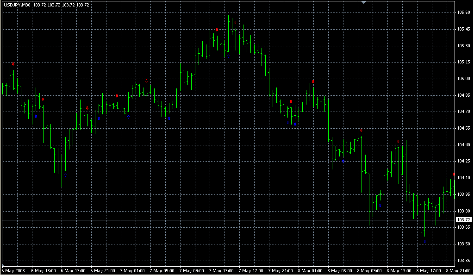The image size is (474, 275).
Task: Select the topmost arrow above the 105.55 chart peak
Action: point(235,22)
